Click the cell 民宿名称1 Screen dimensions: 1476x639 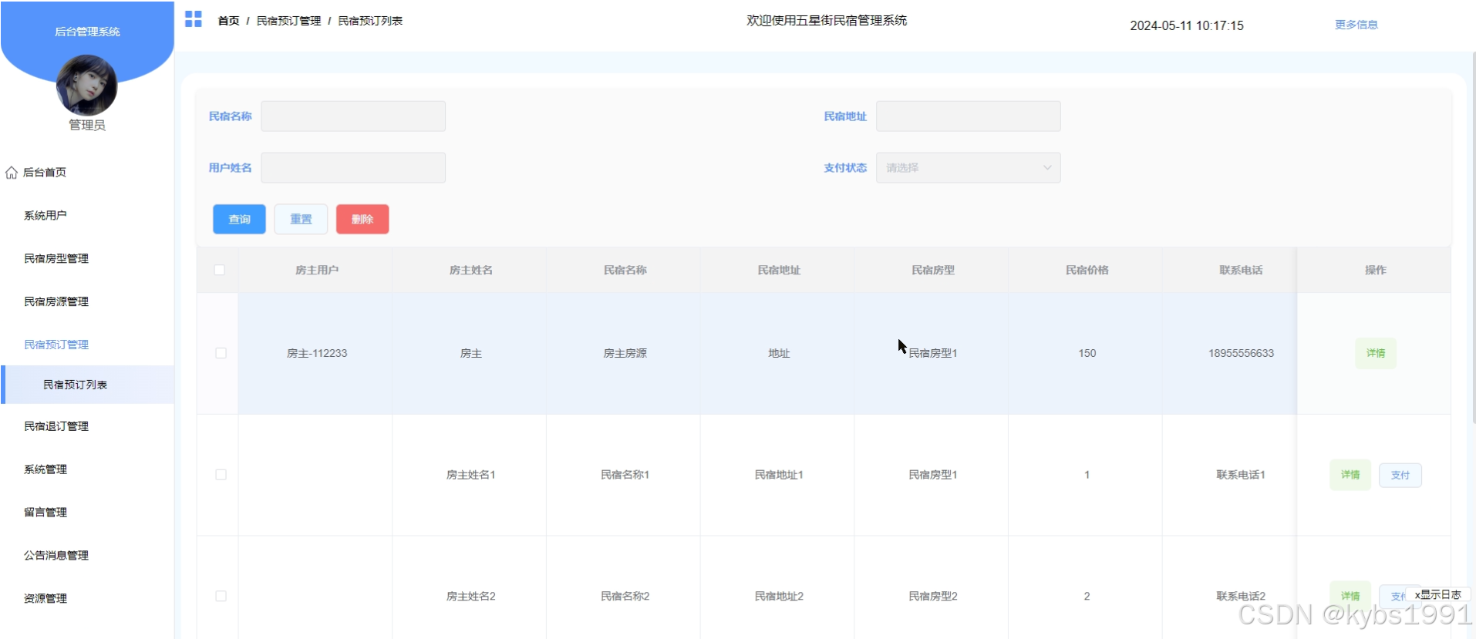(625, 475)
